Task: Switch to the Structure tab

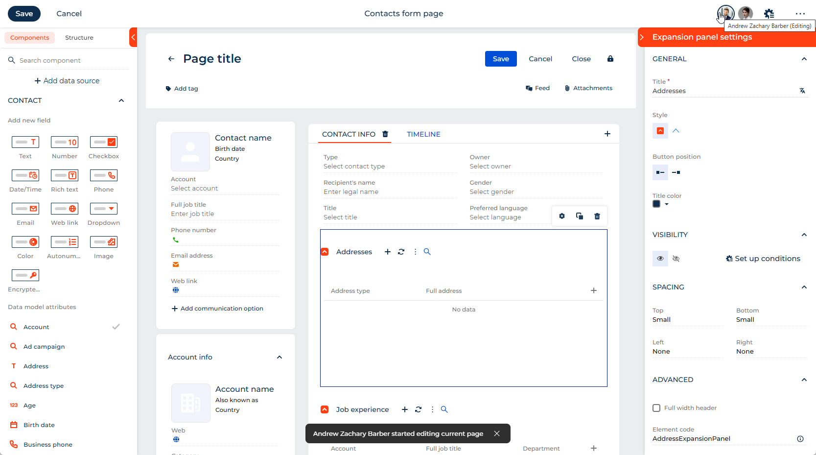Action: (x=79, y=38)
